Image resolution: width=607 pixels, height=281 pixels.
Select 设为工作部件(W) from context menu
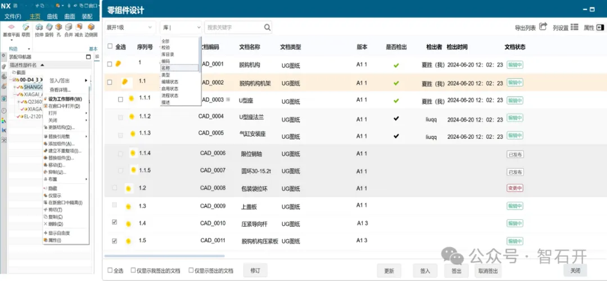click(65, 99)
